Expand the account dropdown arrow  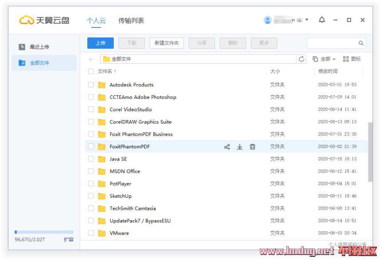tap(307, 19)
